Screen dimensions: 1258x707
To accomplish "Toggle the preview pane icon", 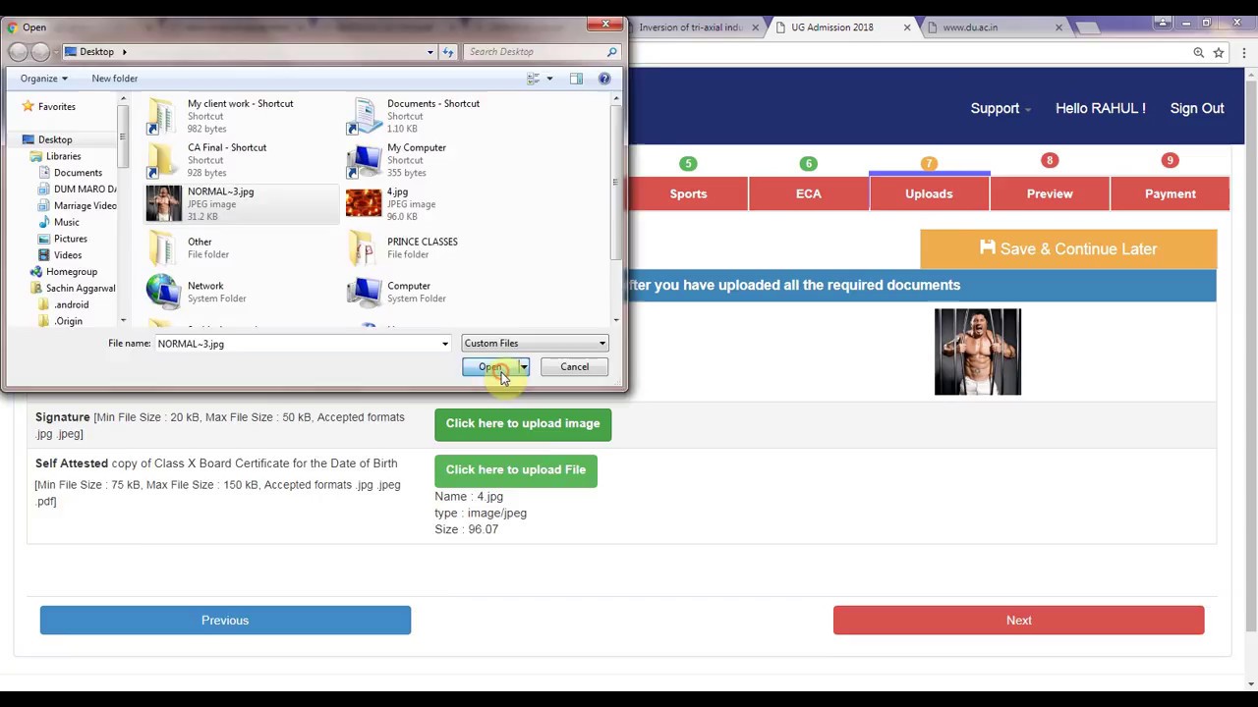I will point(576,79).
